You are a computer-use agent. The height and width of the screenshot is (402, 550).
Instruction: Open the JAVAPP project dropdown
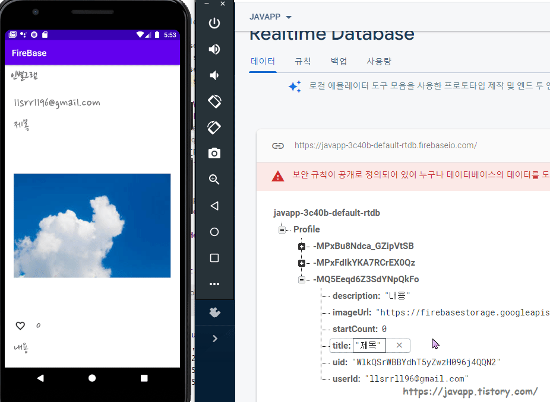tap(270, 17)
